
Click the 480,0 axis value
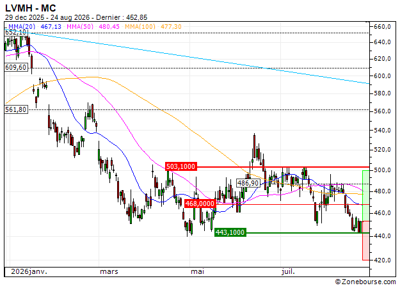pos(382,191)
